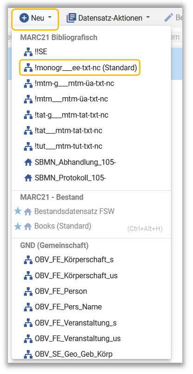Select template !mtm___mtm-üa-txt-nc
Screen dimensions: 193x374
coord(66,99)
